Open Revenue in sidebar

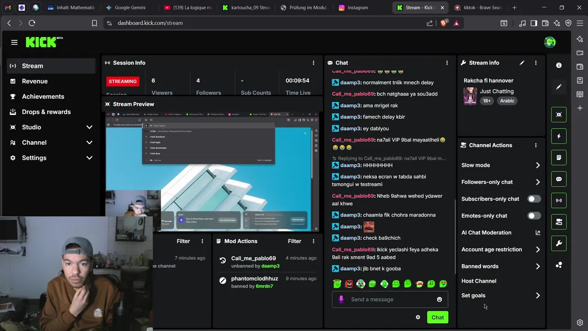click(51, 81)
